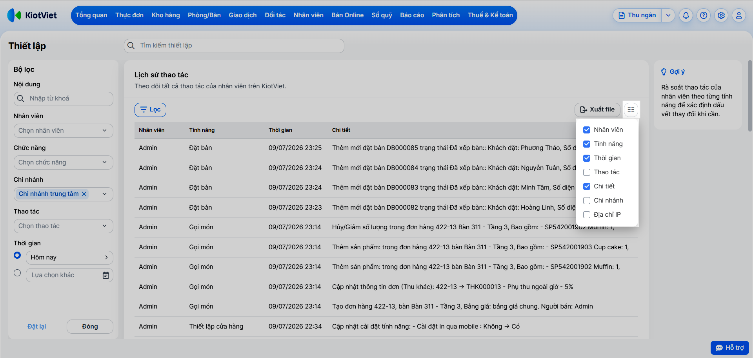Remove the Chi nhánh trung tâm tag
The image size is (753, 358).
(x=84, y=194)
